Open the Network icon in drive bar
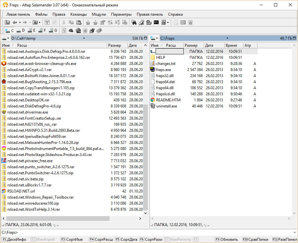Screen dimensions: 298x243 coord(99,30)
